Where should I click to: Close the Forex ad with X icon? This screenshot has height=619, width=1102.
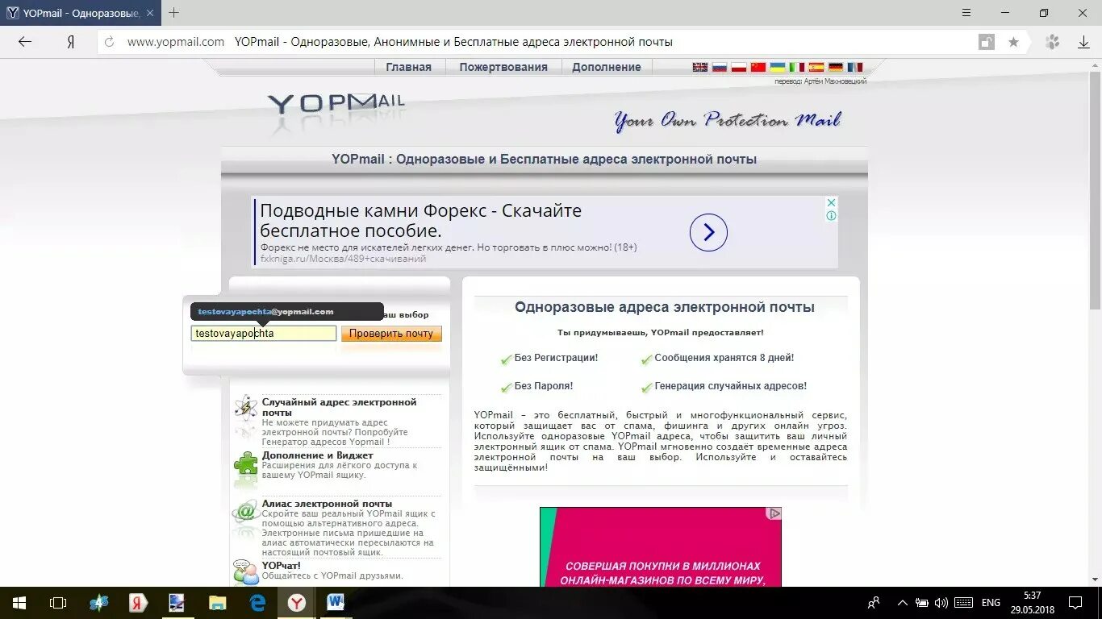[831, 202]
